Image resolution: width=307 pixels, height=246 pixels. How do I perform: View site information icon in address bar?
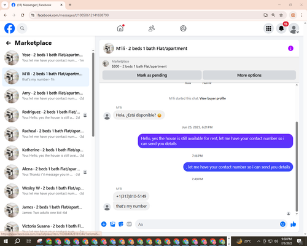[33, 15]
